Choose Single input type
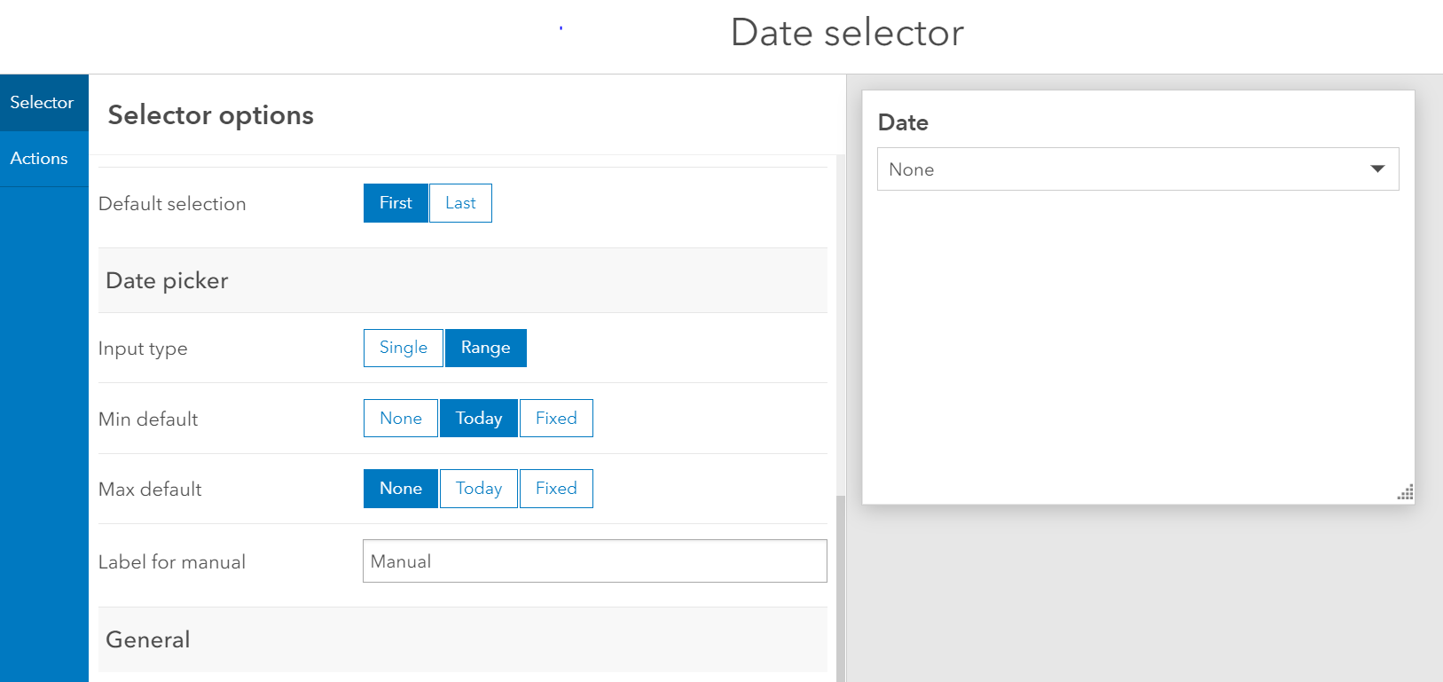Viewport: 1443px width, 682px height. coord(404,348)
